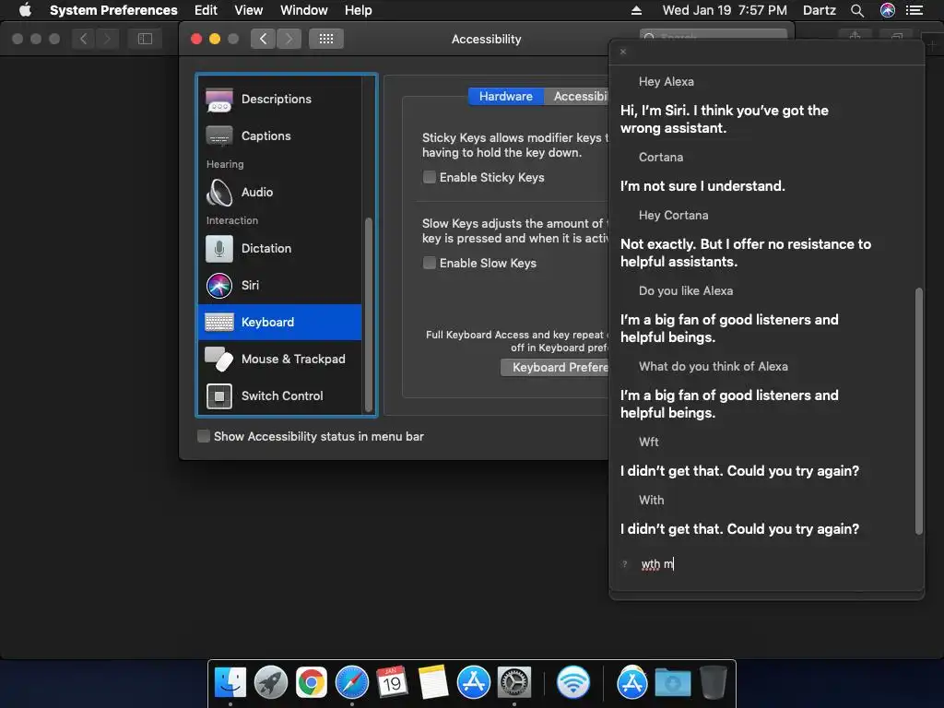Switch to the Hardware tab
Viewport: 944px width, 708px height.
[506, 96]
